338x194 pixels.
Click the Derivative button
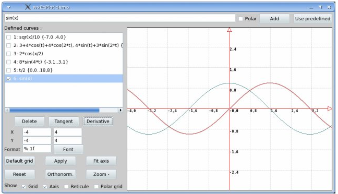98,122
